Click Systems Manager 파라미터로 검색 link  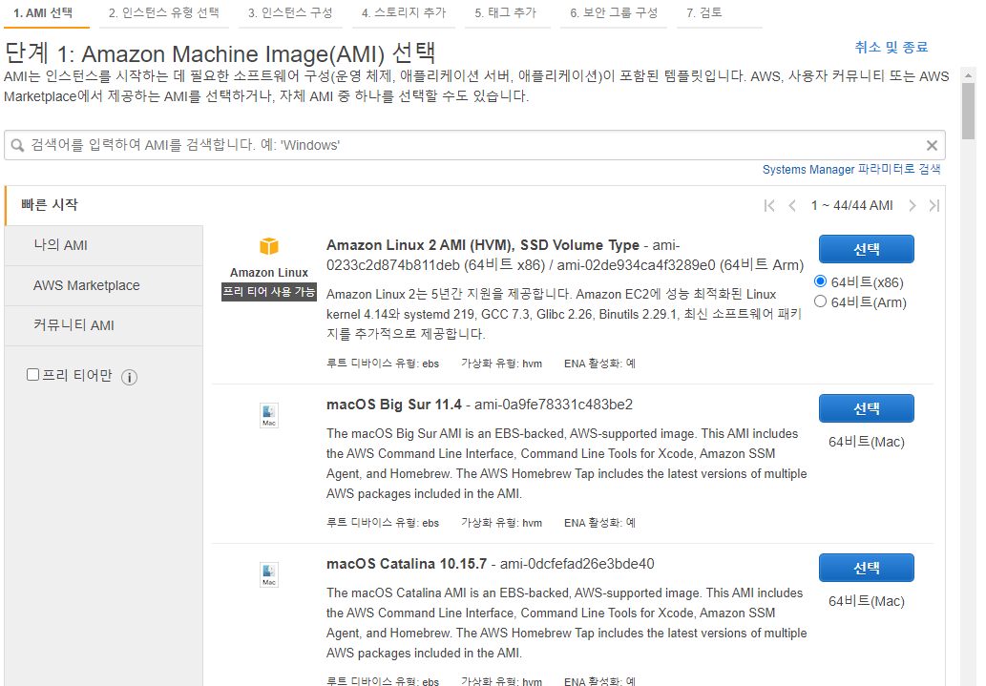point(851,169)
